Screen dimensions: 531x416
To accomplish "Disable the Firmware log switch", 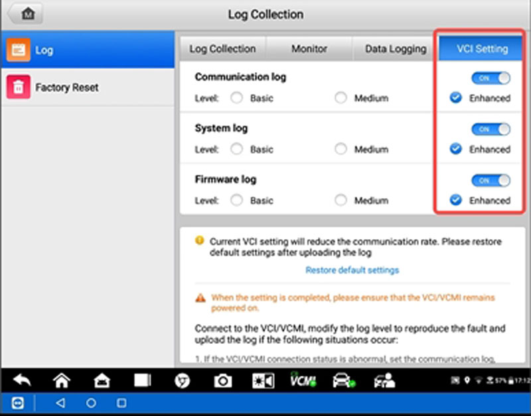I will [491, 180].
